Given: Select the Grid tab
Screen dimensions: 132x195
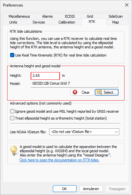Looking at the screenshot, I should [x=90, y=16].
